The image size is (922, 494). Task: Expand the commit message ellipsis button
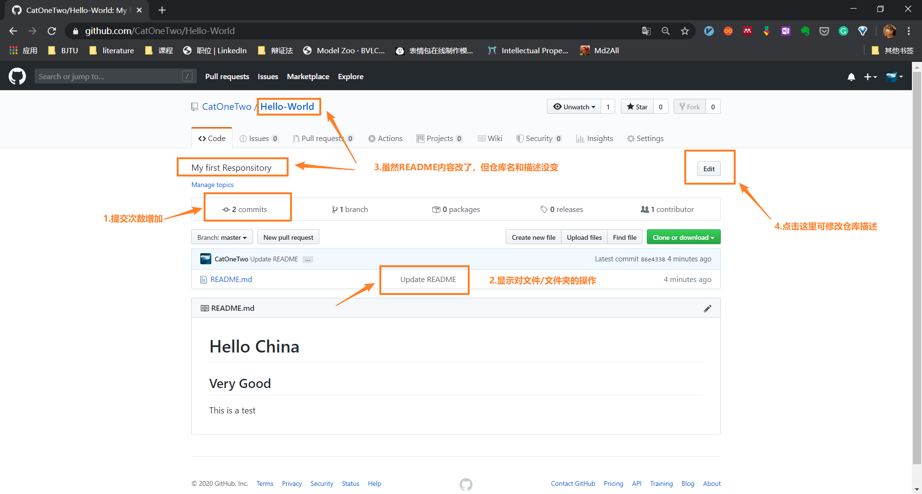308,259
